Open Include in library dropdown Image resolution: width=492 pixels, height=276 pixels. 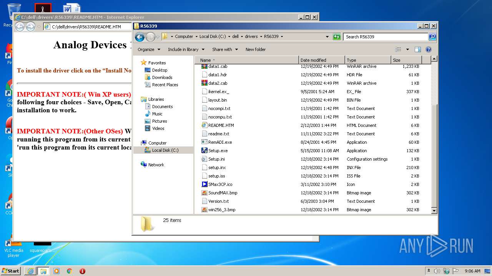click(x=186, y=49)
